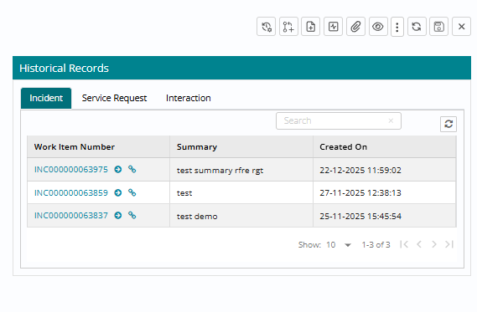Switch to the Interaction tab

[189, 98]
